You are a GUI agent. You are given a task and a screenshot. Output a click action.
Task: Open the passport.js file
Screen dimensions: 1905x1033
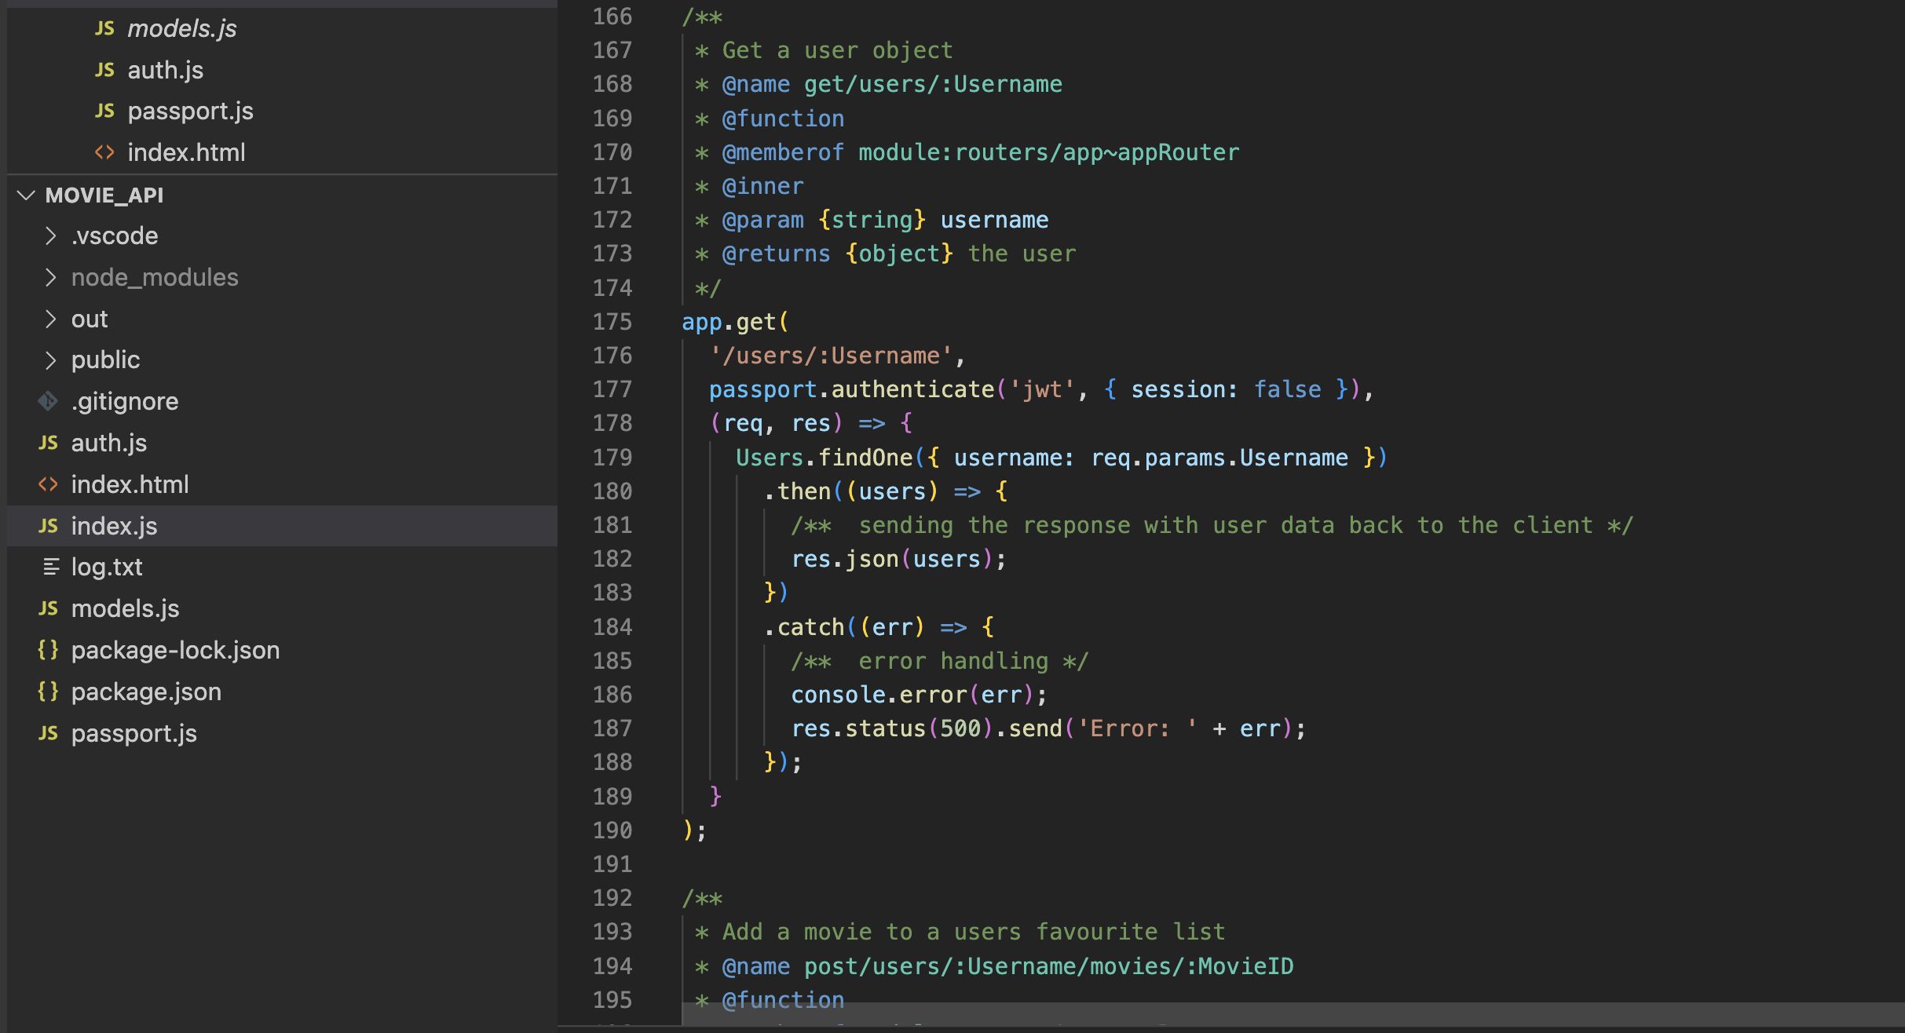point(134,733)
